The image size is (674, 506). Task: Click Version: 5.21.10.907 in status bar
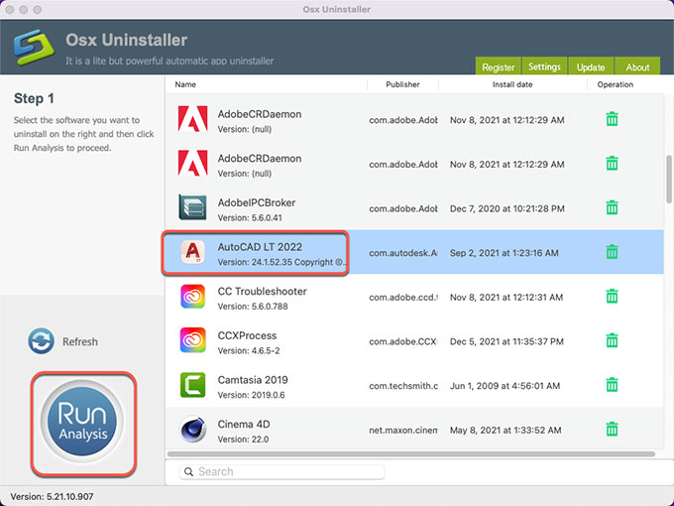[52, 496]
